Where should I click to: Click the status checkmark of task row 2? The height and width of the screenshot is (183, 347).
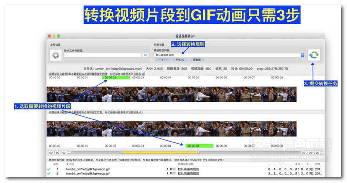(x=49, y=174)
